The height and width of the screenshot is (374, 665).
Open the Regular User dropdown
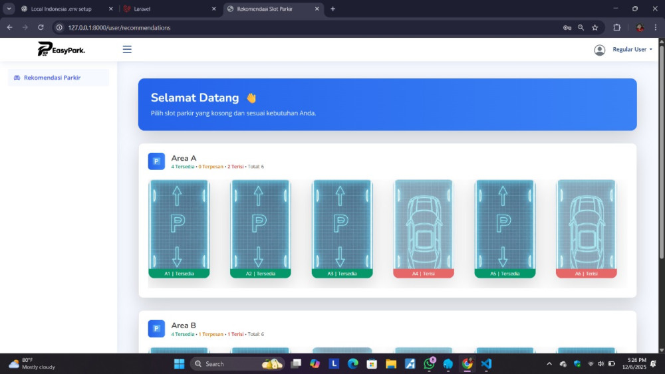(632, 49)
